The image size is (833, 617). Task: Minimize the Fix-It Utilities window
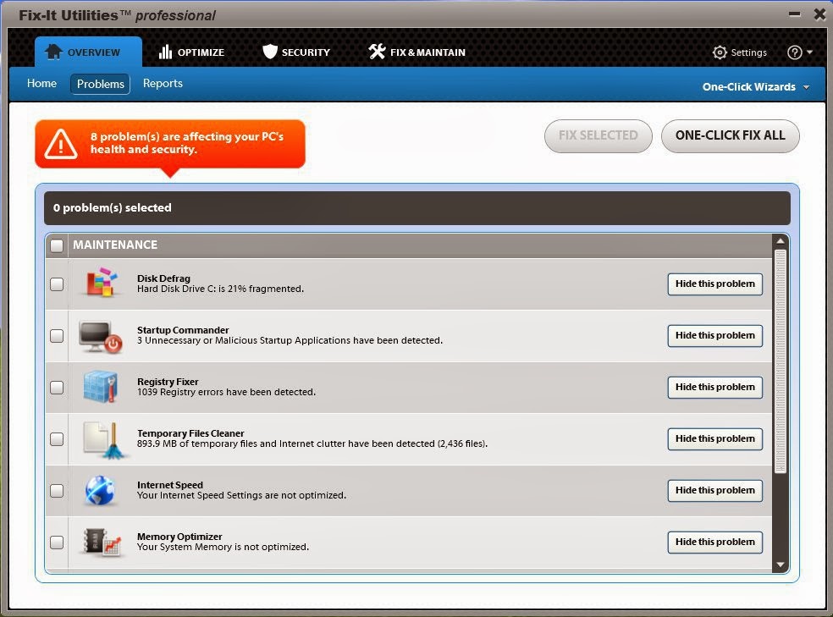click(x=795, y=14)
